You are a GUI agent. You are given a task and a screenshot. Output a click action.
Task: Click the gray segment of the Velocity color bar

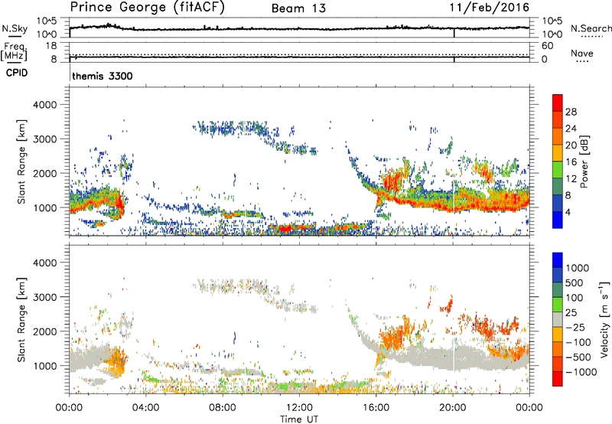click(558, 320)
